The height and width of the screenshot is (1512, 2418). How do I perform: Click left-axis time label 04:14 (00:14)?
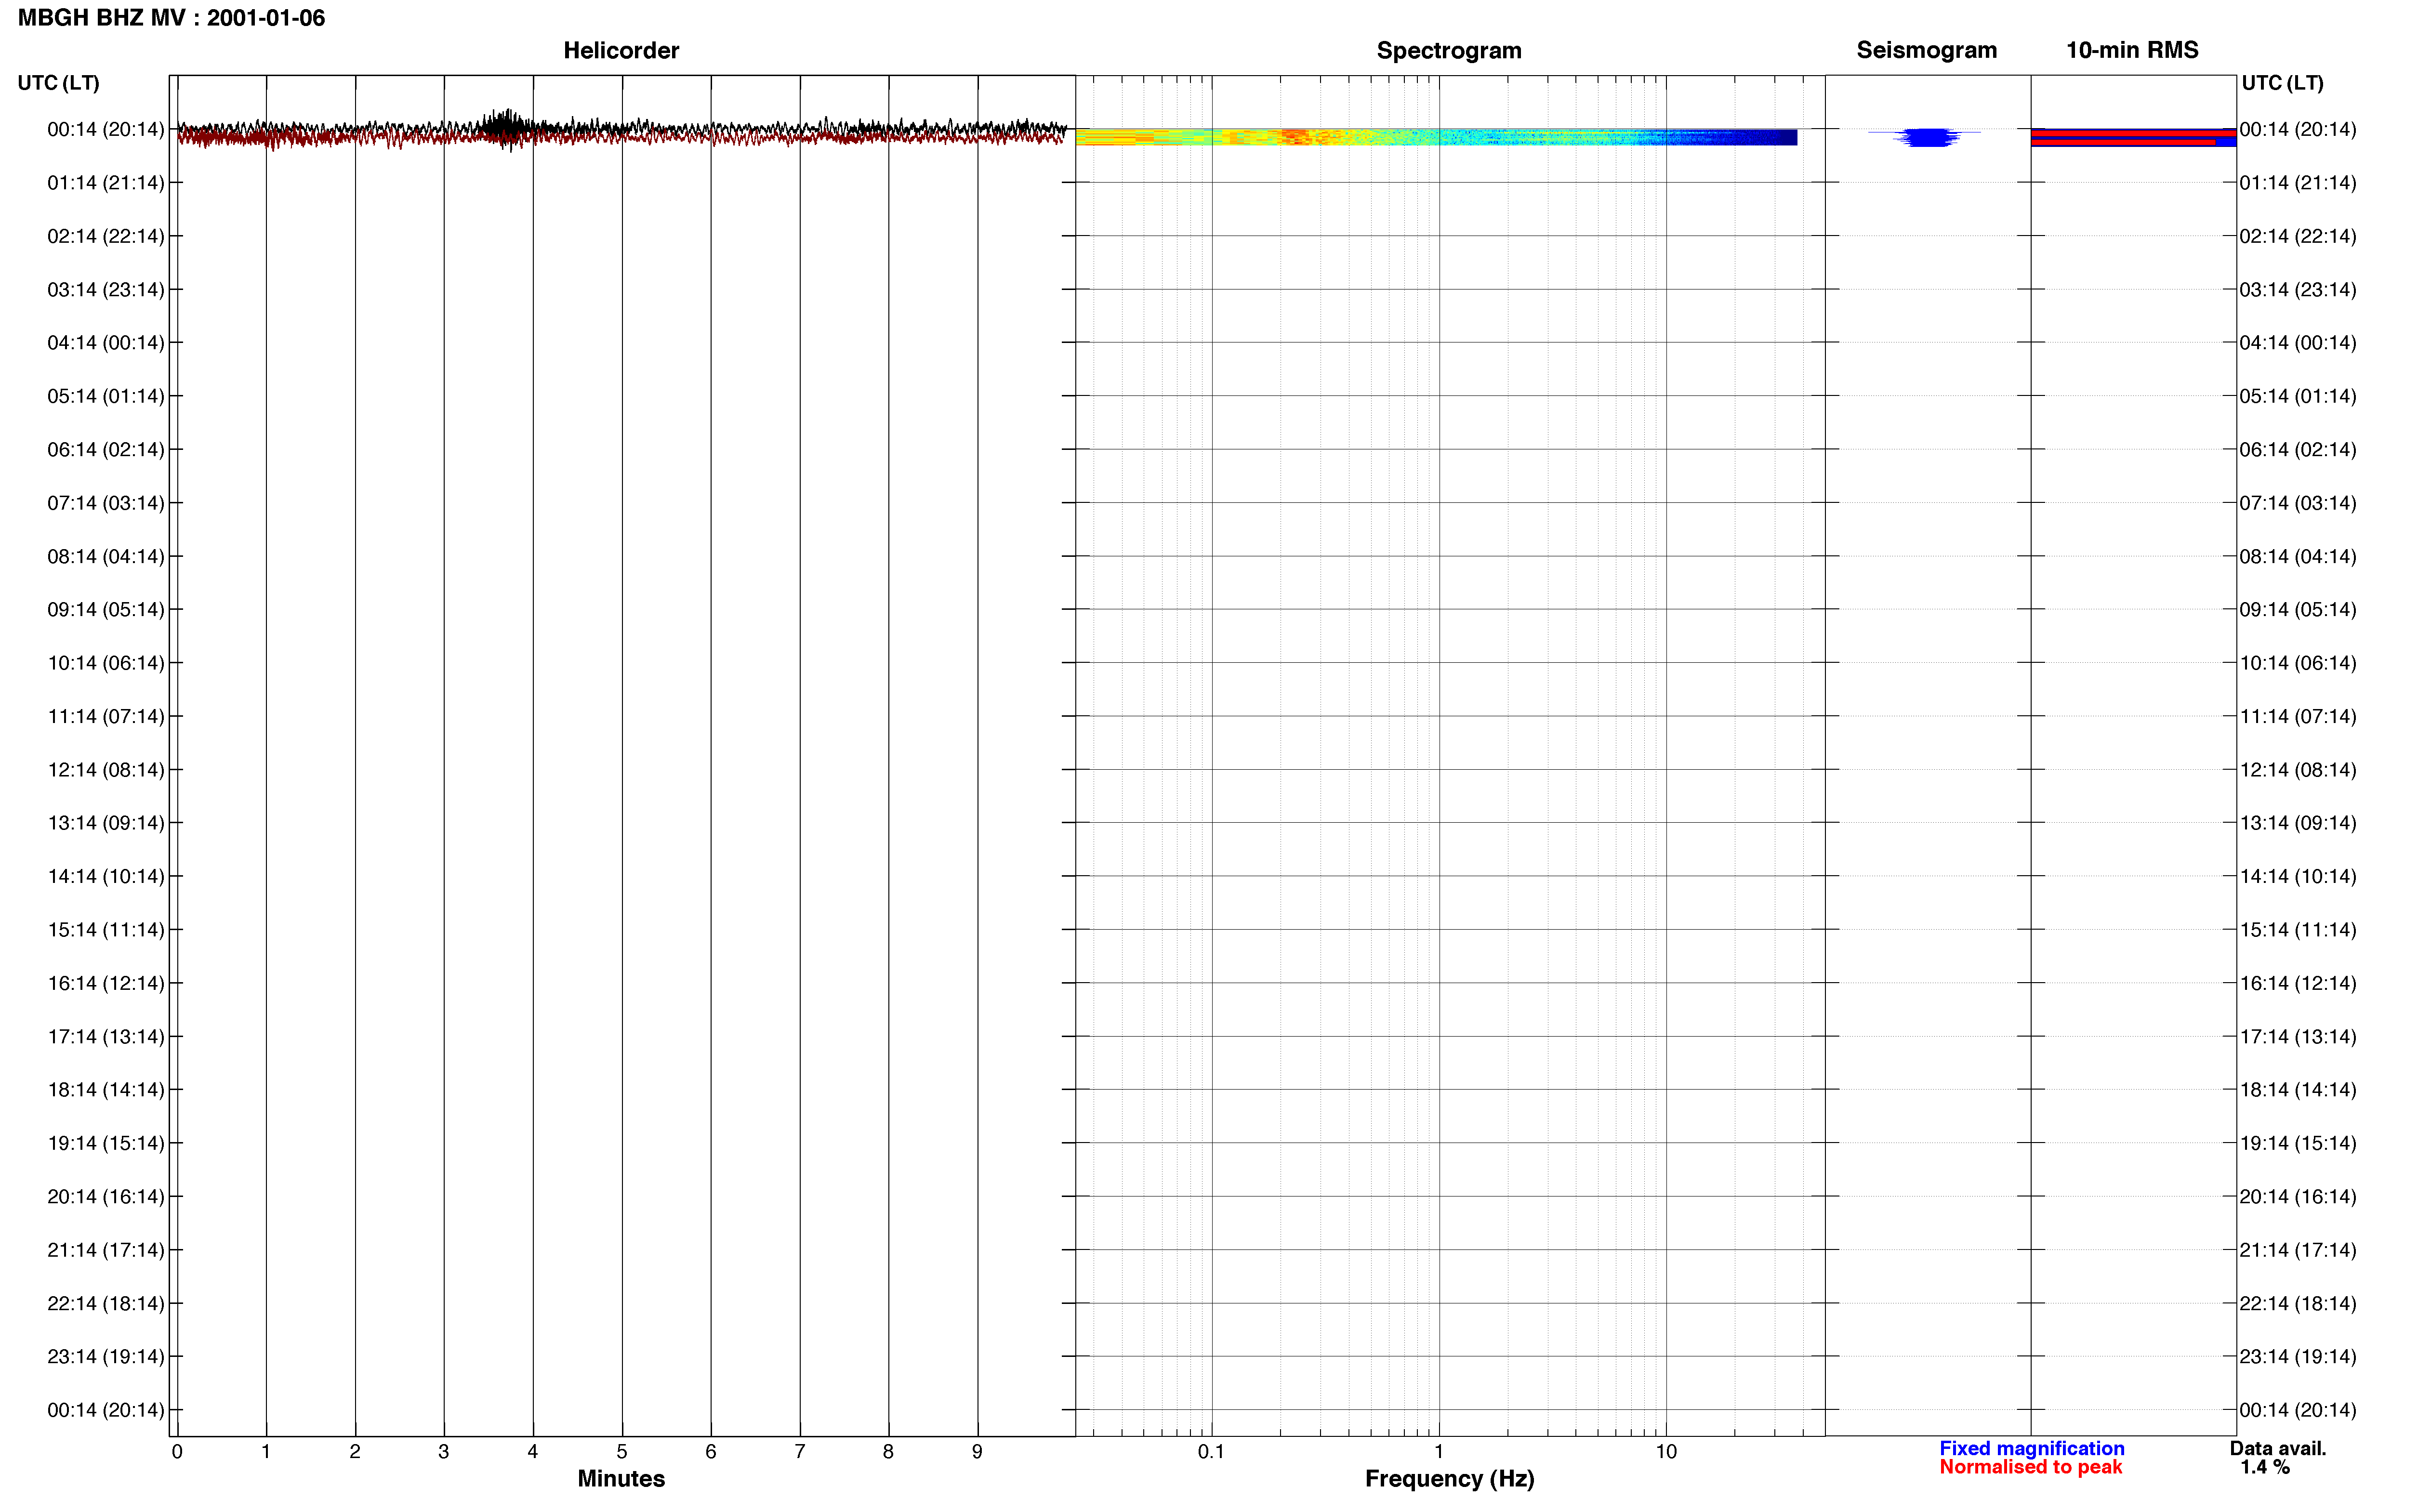105,343
